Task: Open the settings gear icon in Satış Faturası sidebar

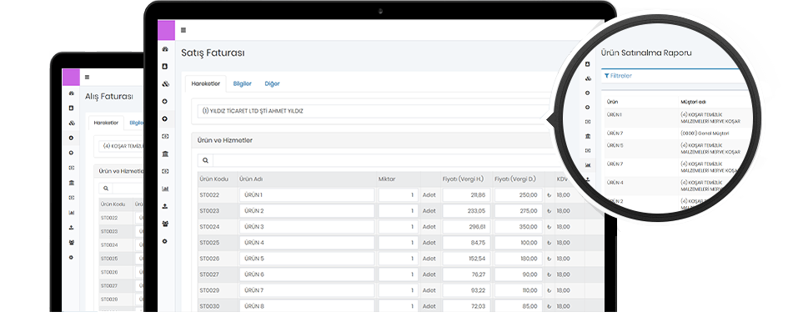Action: [x=165, y=242]
